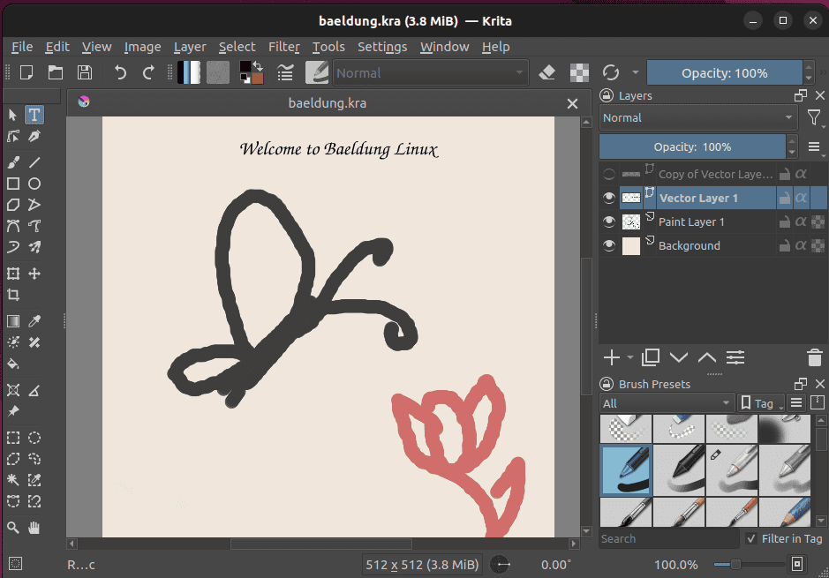Select the Gradient tool
The image size is (829, 578).
tap(12, 320)
